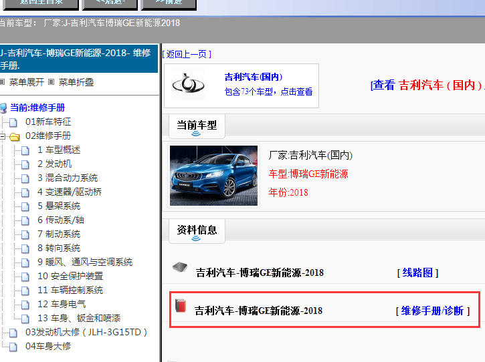The width and height of the screenshot is (485, 362).
Task: Select the 当前车型 tab
Action: (197, 126)
